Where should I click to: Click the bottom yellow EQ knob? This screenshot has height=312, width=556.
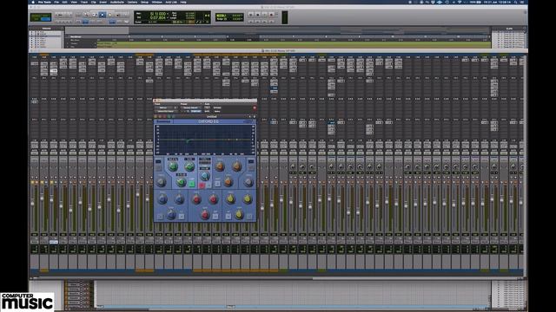(x=239, y=214)
